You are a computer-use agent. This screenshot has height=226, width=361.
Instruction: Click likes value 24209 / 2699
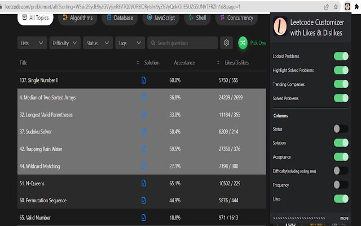(x=231, y=97)
